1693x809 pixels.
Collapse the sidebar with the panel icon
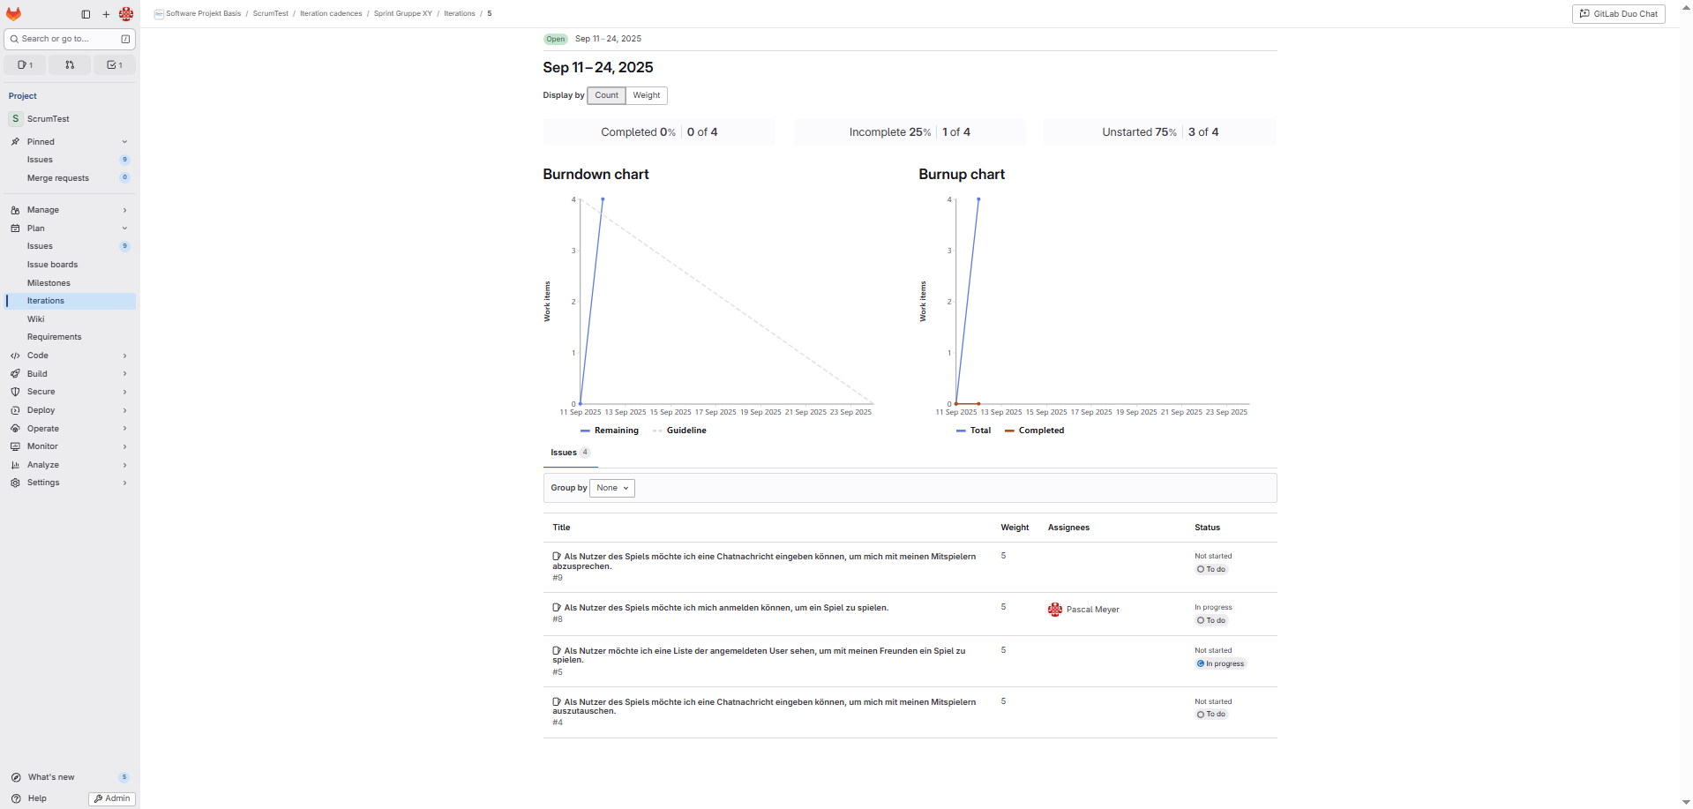[x=86, y=14]
